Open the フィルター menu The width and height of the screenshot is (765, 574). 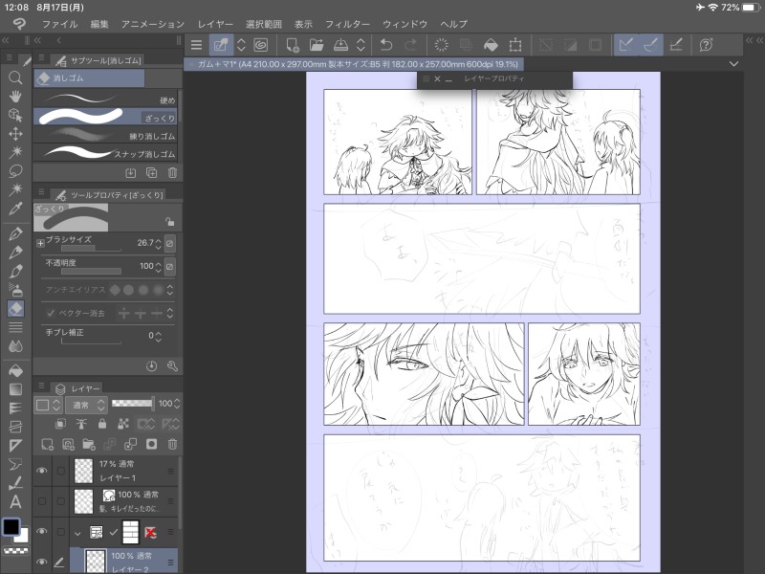click(x=347, y=24)
